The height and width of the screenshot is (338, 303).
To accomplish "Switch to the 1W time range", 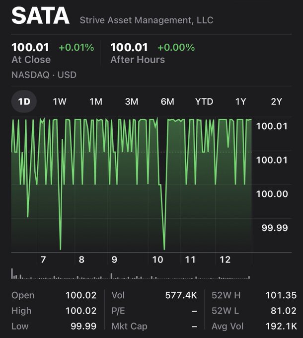I will pos(60,101).
